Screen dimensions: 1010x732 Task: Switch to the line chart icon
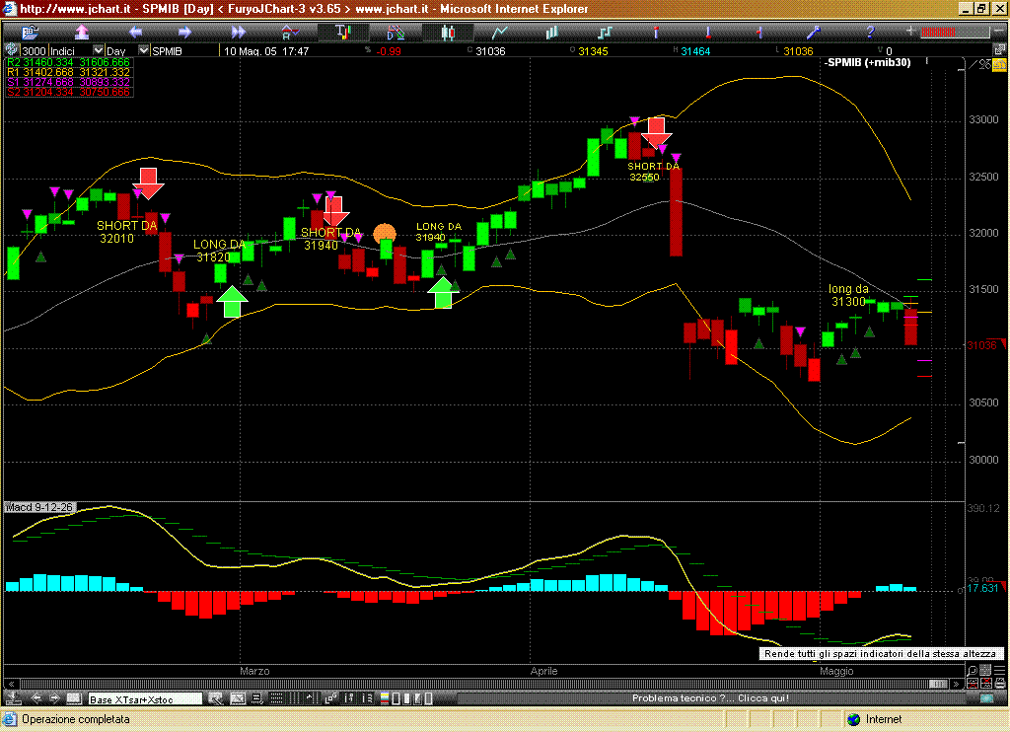[x=500, y=33]
